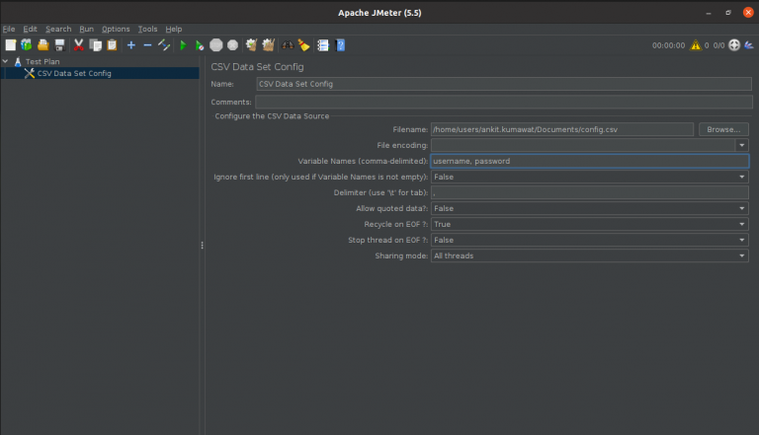Click the New test plan icon
The width and height of the screenshot is (759, 435).
pyautogui.click(x=10, y=45)
